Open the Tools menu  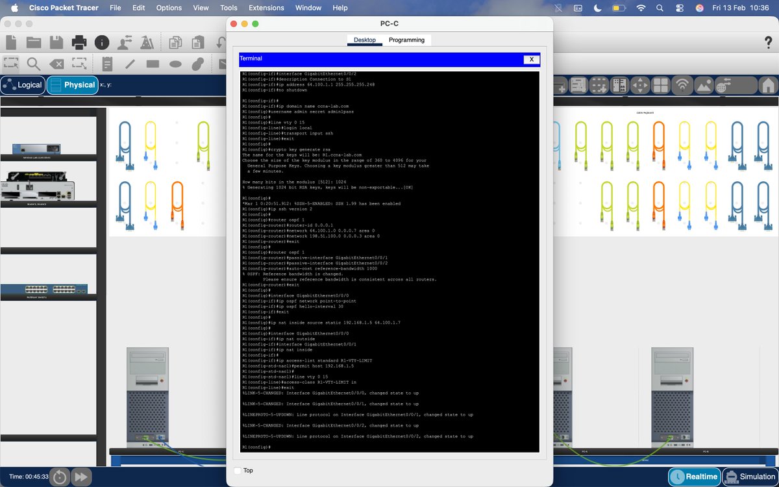[229, 8]
